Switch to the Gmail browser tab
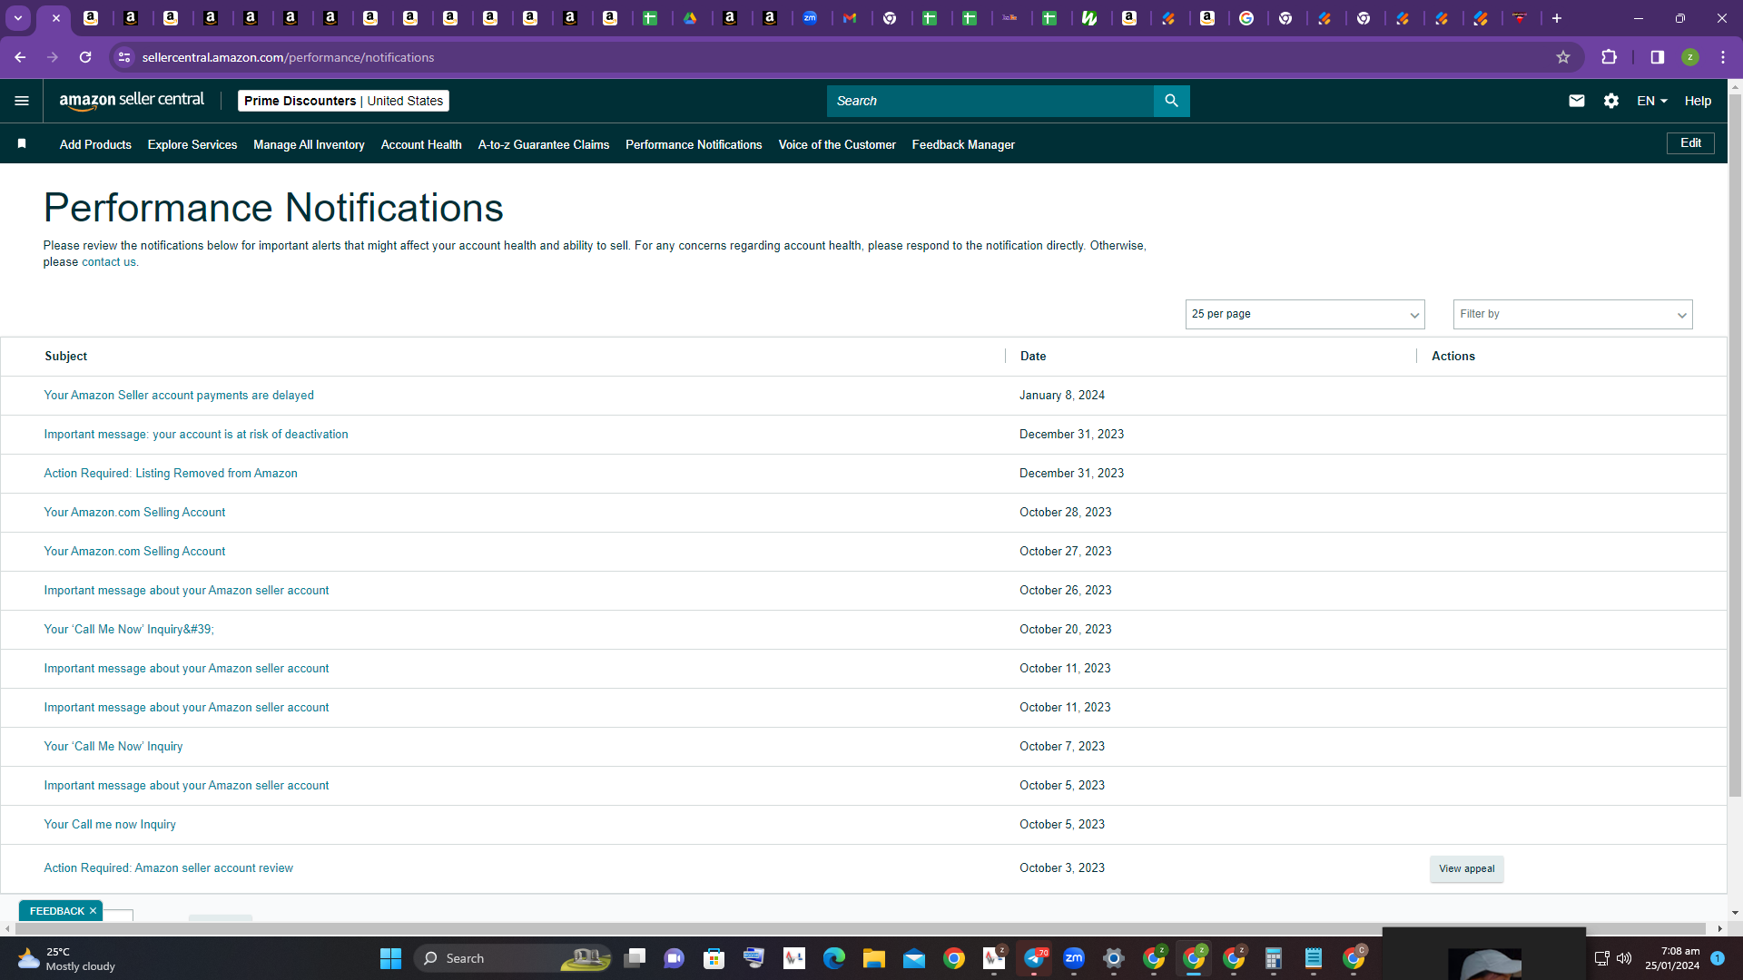This screenshot has width=1743, height=980. [850, 18]
